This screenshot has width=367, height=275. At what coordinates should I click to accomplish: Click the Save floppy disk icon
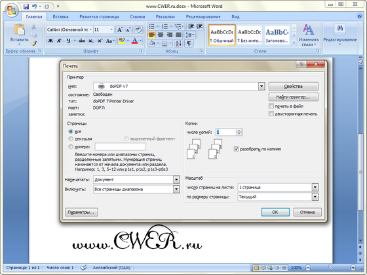click(26, 7)
